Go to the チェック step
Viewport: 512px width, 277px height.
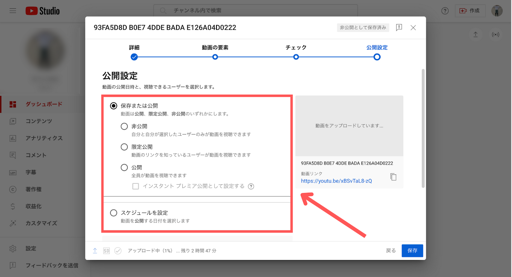[296, 52]
